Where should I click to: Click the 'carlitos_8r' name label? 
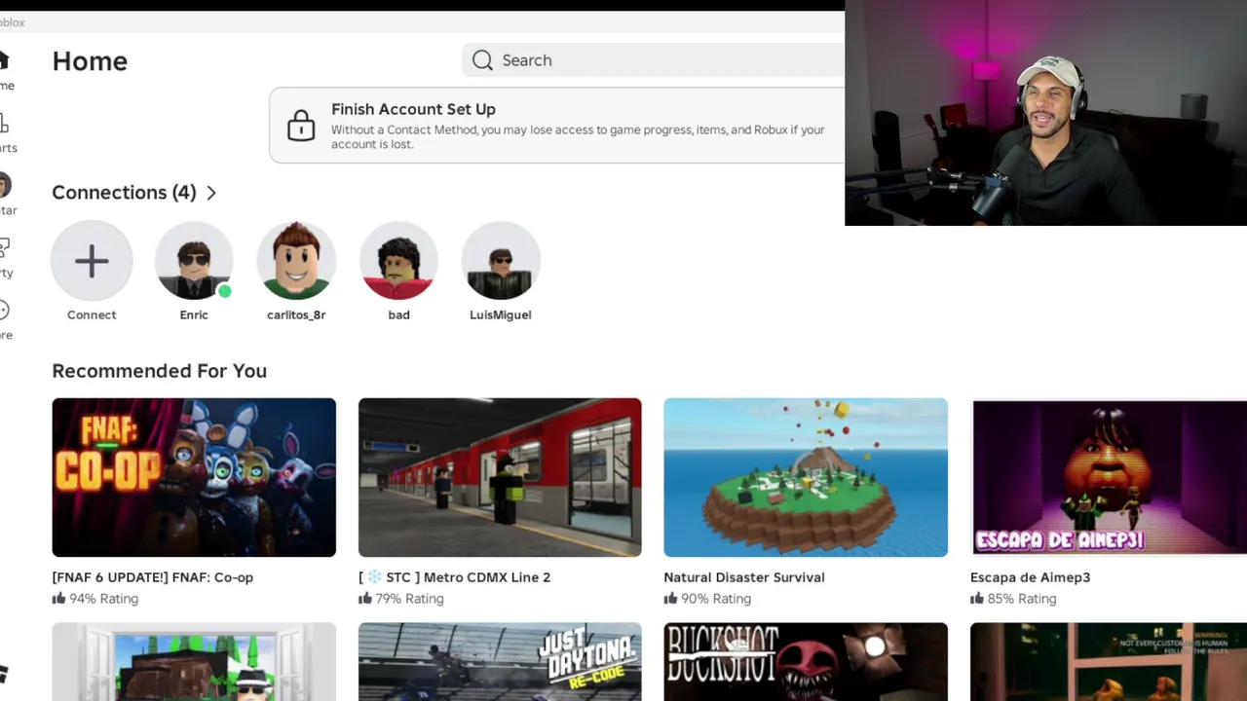point(296,315)
